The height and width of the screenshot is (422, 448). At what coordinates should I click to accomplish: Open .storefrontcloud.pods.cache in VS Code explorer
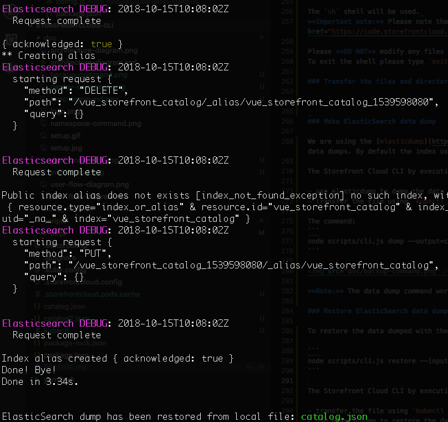(x=92, y=294)
